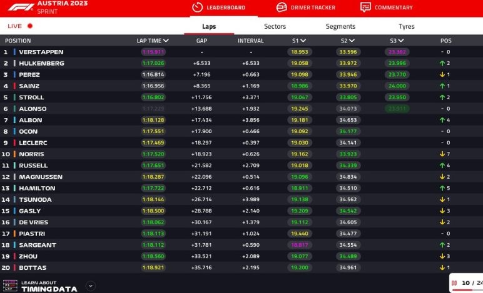Image resolution: width=483 pixels, height=293 pixels.
Task: Click the Commentary speech bubble icon
Action: point(365,7)
